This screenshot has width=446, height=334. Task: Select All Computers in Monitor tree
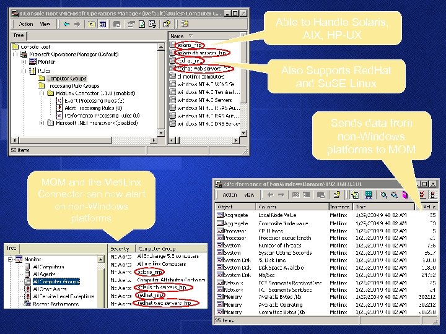click(x=49, y=267)
